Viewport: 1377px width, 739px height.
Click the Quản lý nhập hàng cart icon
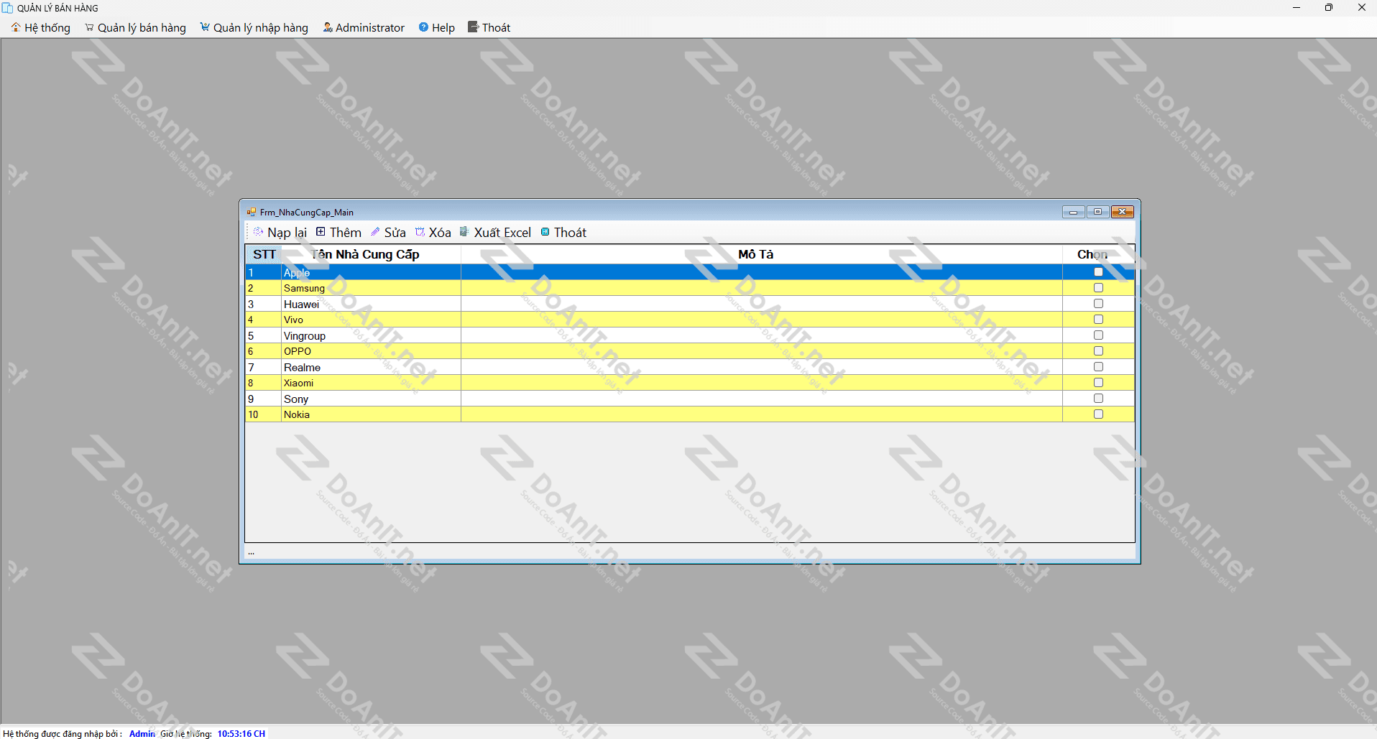(x=205, y=27)
